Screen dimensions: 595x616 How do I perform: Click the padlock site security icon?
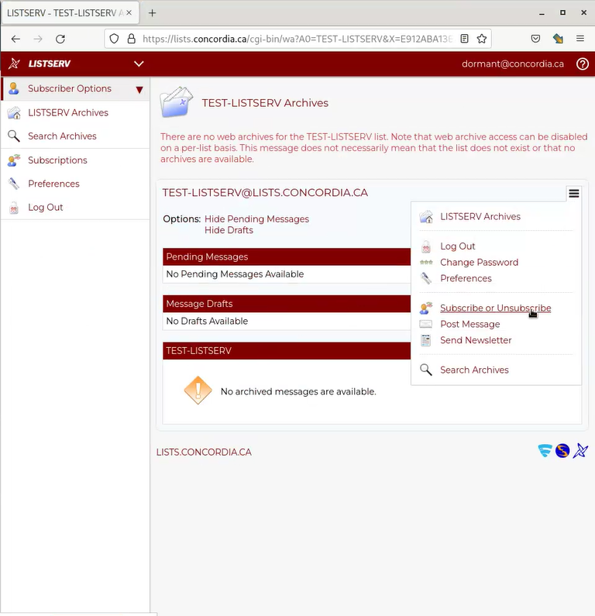tap(132, 39)
